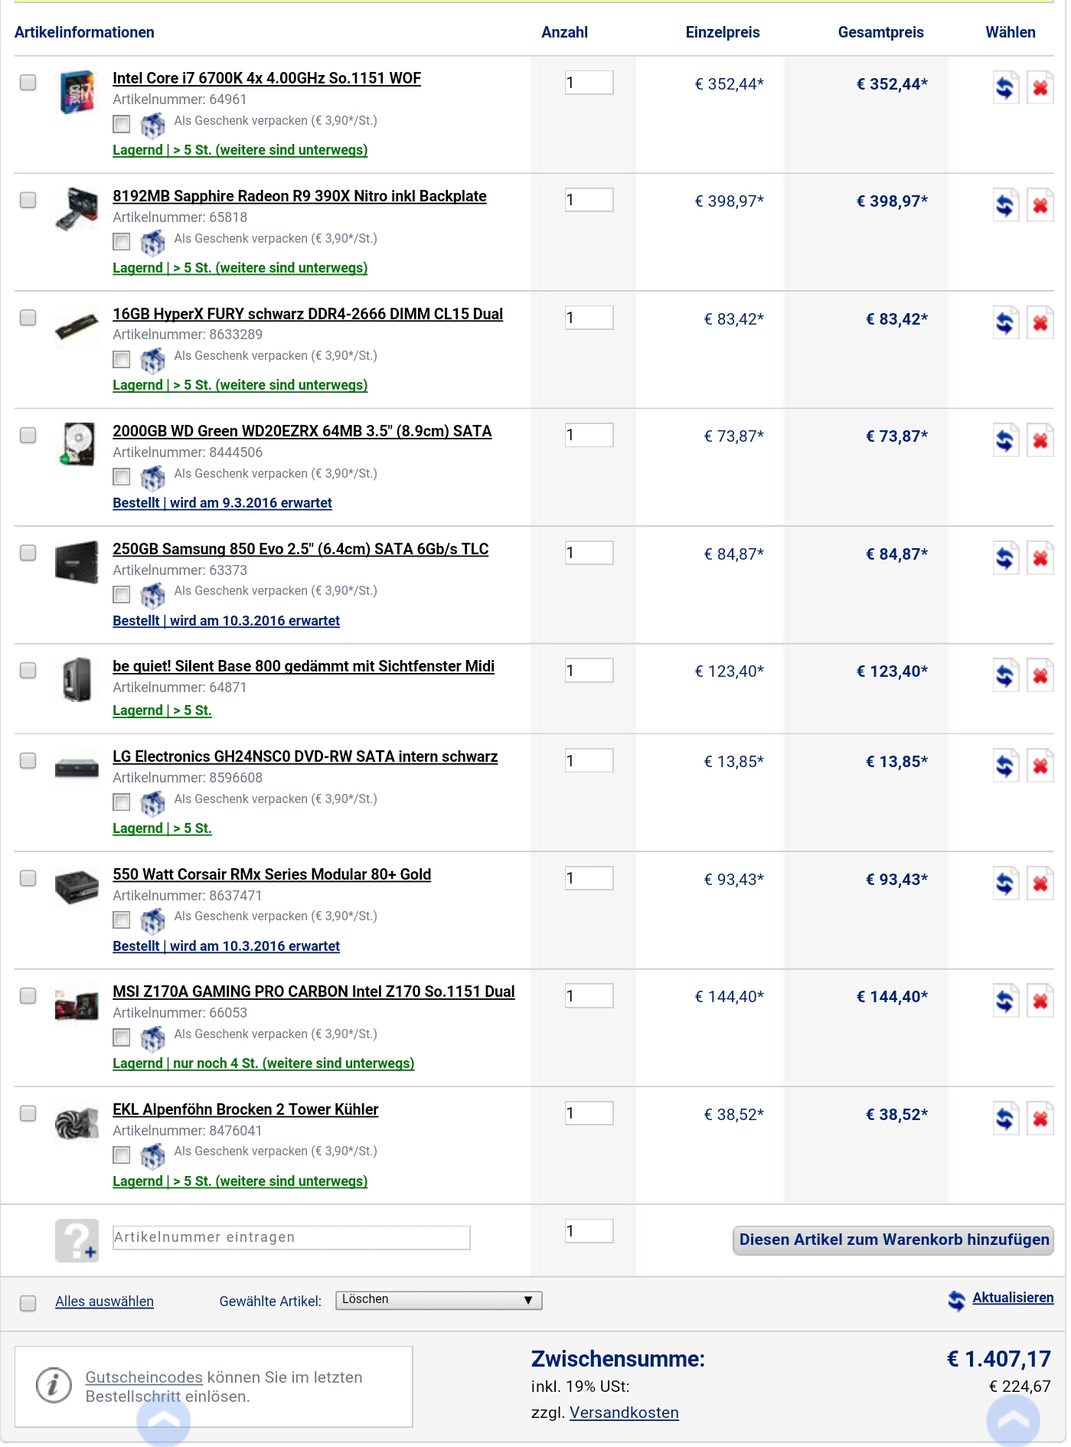The height and width of the screenshot is (1447, 1071).
Task: Click the info icon beside Gutscheincodes
Action: click(x=54, y=1386)
